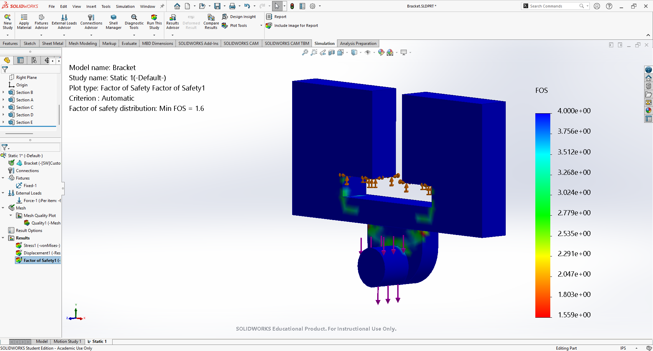Click feature tree filter field
Viewport: 653px width, 351px height.
click(31, 69)
